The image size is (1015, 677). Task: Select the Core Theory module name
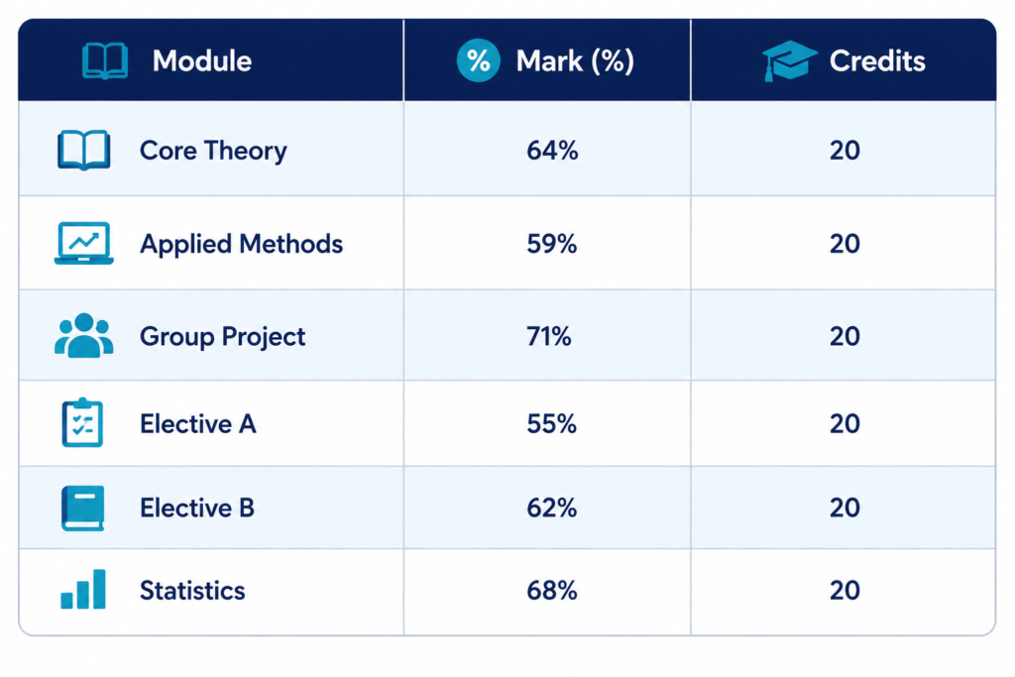point(213,151)
